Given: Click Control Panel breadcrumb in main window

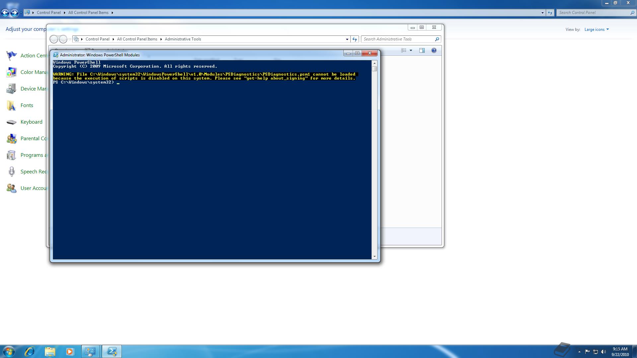Looking at the screenshot, I should pos(49,13).
